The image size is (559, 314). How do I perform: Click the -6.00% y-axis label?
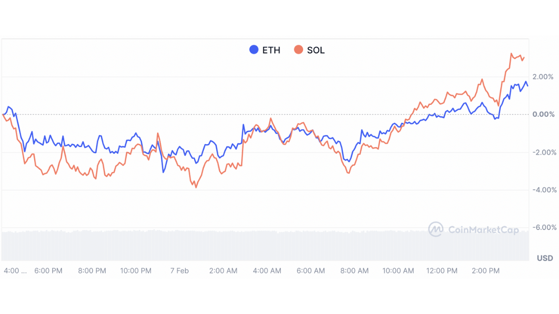[543, 227]
